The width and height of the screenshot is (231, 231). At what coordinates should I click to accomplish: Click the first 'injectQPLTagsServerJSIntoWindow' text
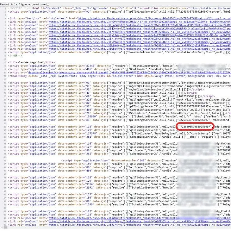pos(153,83)
